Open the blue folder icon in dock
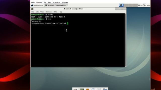The width and height of the screenshot is (161, 90). (x=105, y=89)
